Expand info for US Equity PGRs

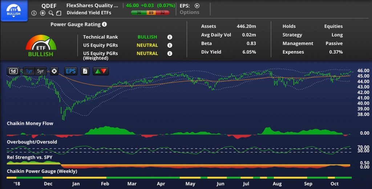(x=170, y=46)
